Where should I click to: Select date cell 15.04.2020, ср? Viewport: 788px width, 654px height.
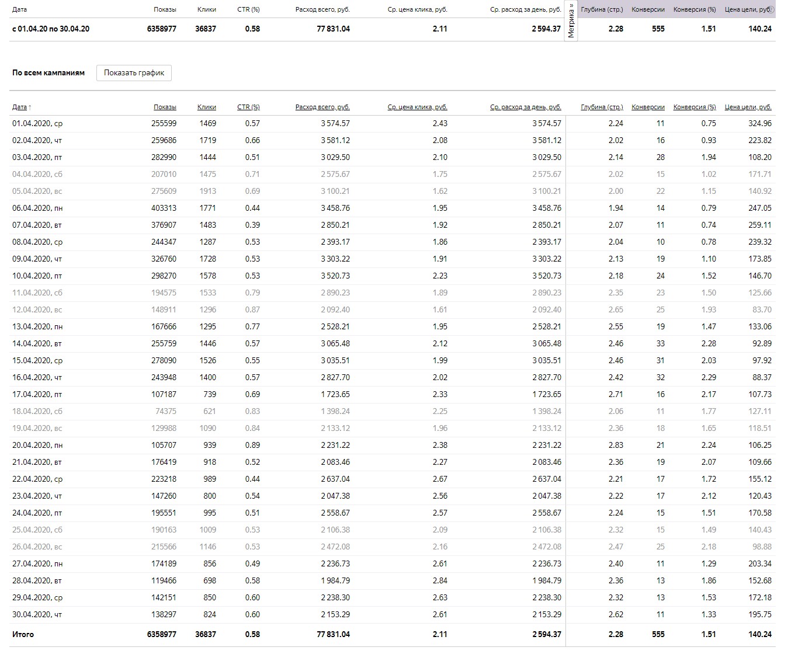pyautogui.click(x=37, y=360)
